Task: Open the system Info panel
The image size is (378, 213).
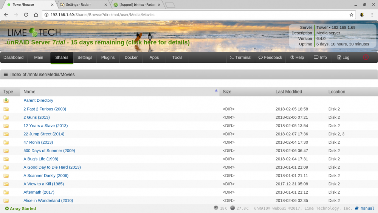Action: point(321,58)
